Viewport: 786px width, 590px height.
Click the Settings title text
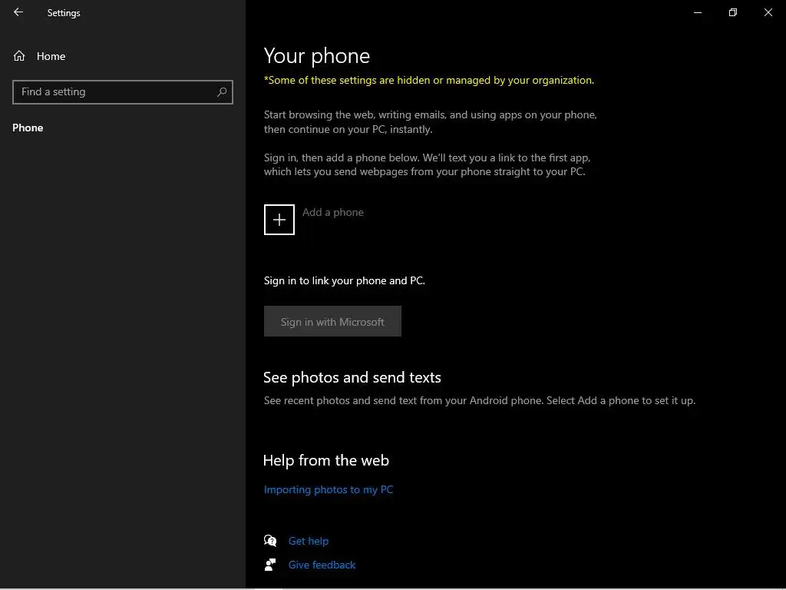click(64, 13)
